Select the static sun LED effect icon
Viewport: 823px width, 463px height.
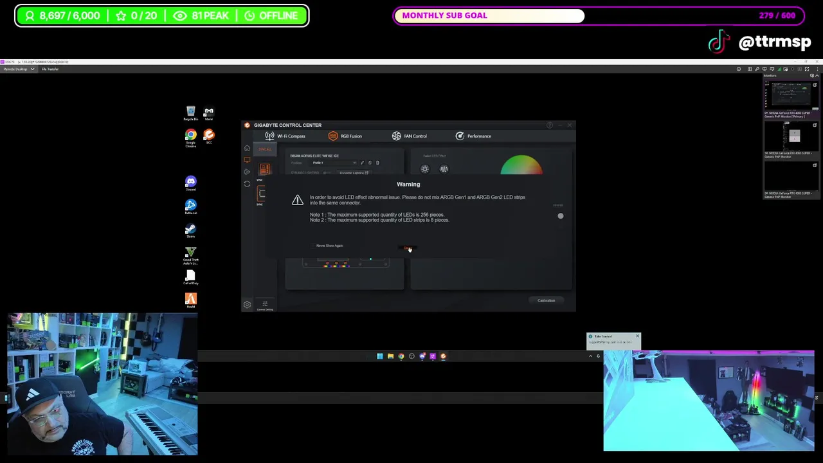tap(425, 169)
